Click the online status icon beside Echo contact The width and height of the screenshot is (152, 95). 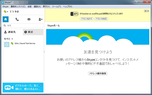[x=12, y=43]
